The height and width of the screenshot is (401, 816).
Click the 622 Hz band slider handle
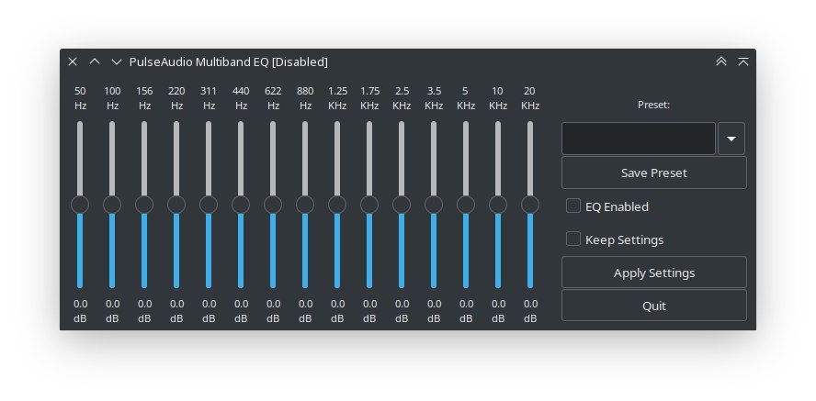click(x=273, y=205)
